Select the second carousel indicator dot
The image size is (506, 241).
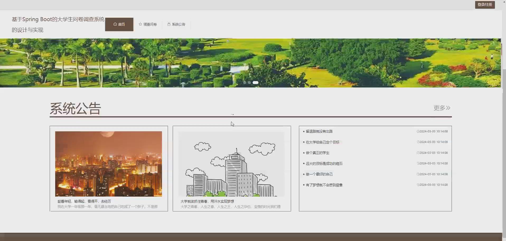click(250, 82)
